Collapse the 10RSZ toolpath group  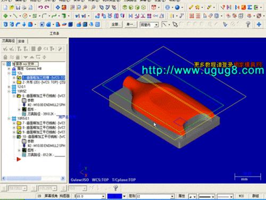[9, 91]
